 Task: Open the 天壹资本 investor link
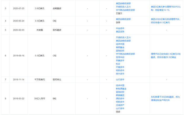[x=120, y=67]
